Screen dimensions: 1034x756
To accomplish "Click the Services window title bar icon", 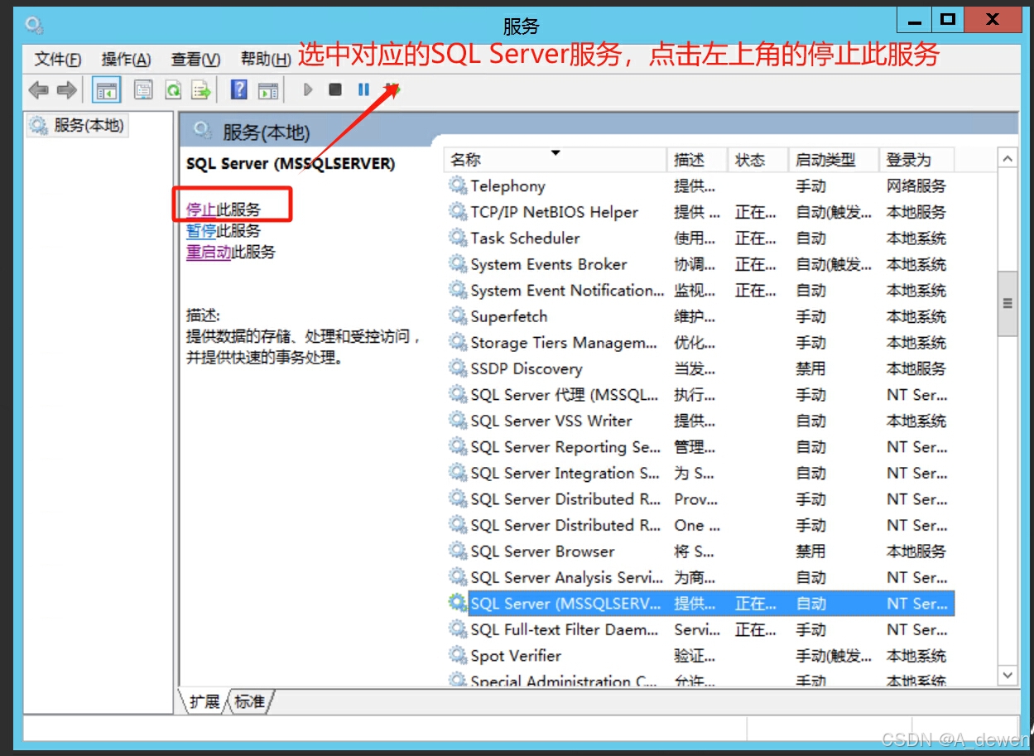I will coord(34,26).
